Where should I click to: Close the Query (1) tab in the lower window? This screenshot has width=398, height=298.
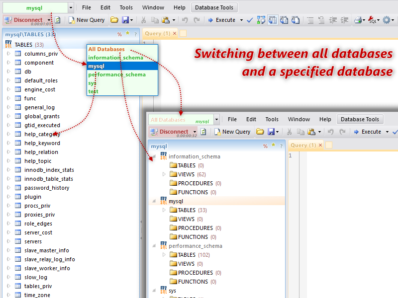(x=320, y=145)
